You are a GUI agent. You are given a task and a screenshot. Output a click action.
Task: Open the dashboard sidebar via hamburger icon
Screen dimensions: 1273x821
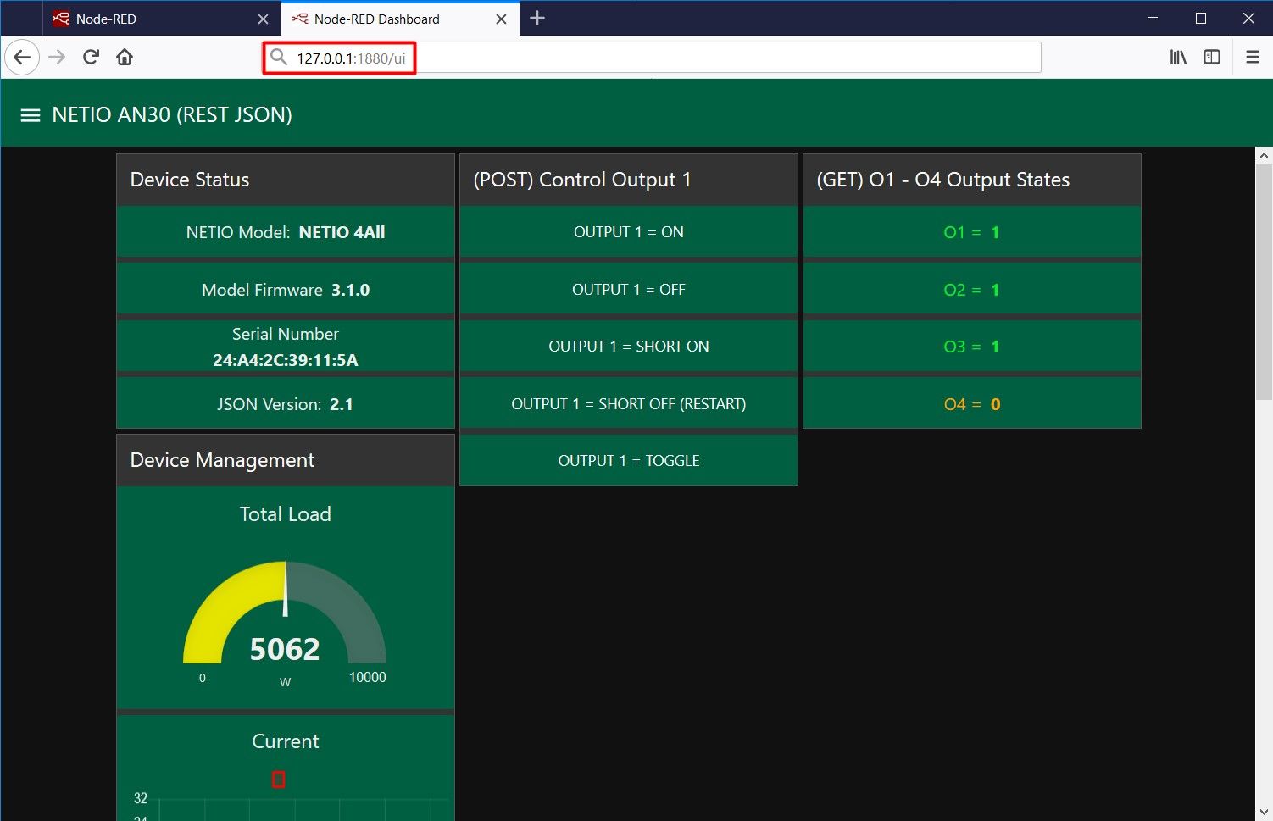coord(31,114)
